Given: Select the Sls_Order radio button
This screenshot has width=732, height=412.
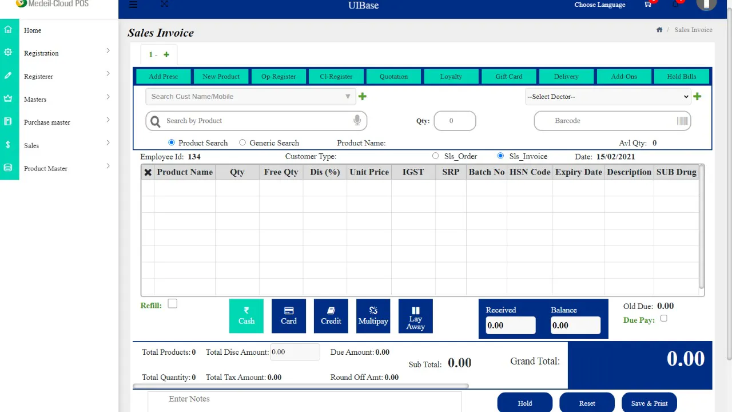Looking at the screenshot, I should 436,156.
